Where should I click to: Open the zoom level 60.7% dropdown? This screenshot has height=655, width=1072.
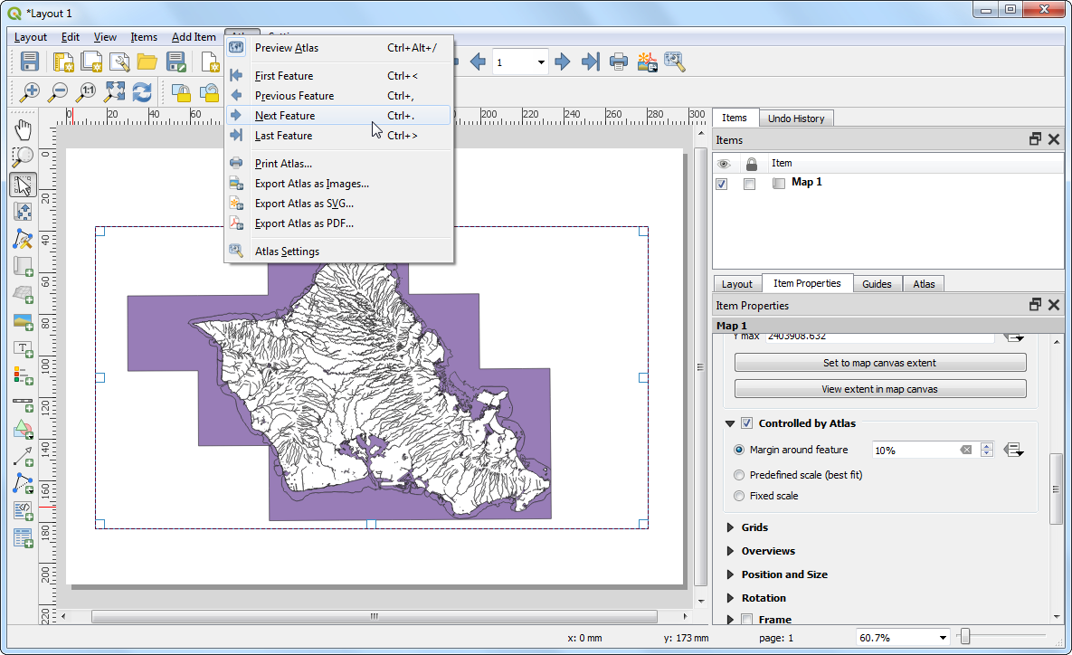(944, 638)
